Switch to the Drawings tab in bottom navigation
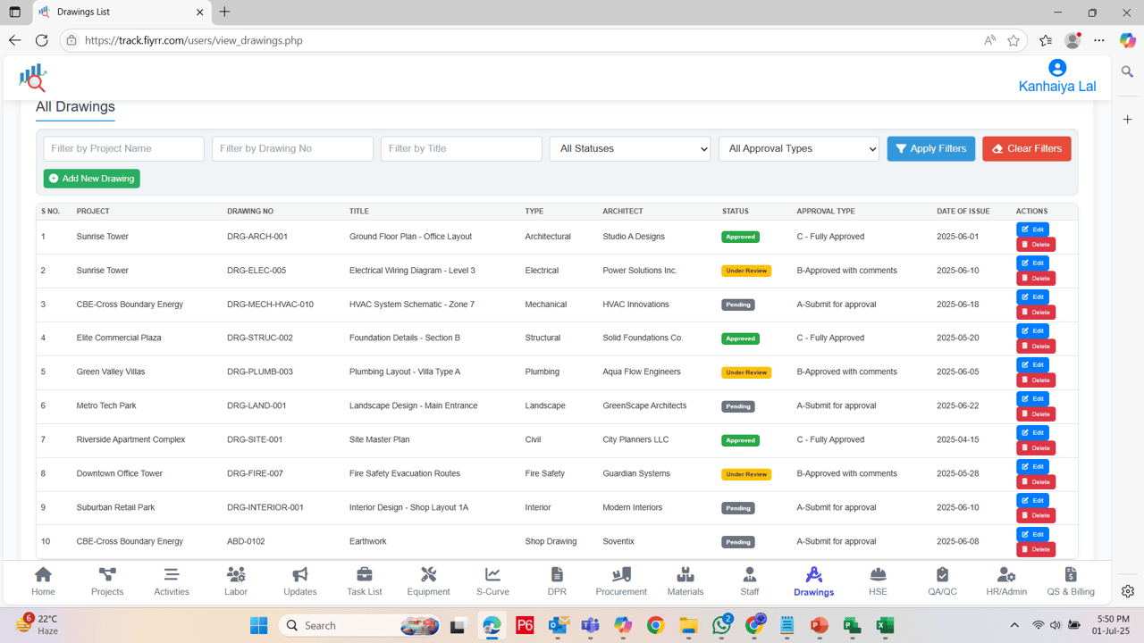 813,580
